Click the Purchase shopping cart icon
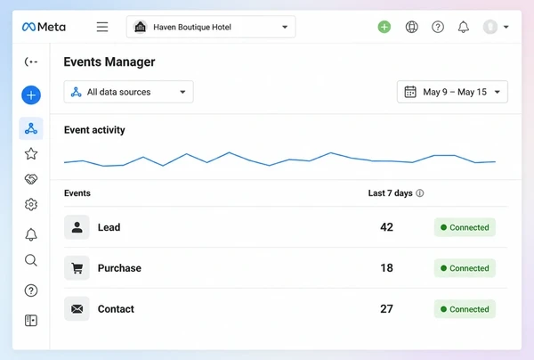The width and height of the screenshot is (534, 360). tap(77, 268)
